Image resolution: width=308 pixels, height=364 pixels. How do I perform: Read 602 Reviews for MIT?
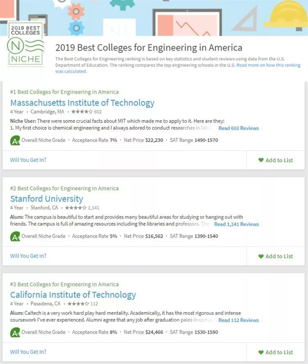tap(239, 128)
